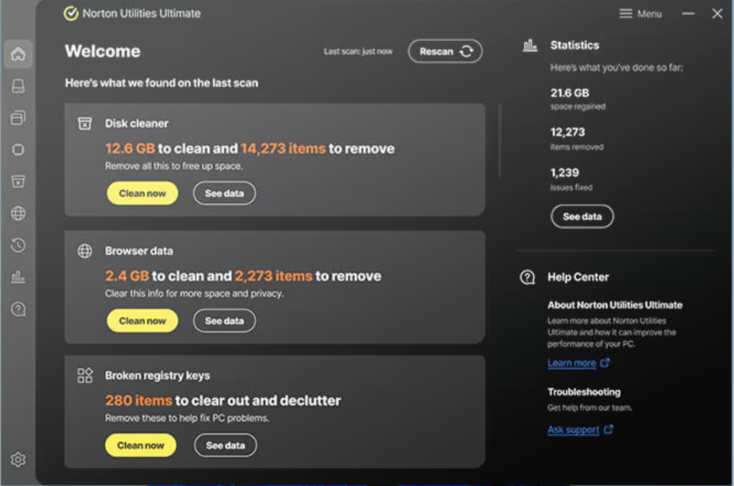The height and width of the screenshot is (486, 734).
Task: Open the disk drive tool from the sidebar
Action: click(x=18, y=87)
